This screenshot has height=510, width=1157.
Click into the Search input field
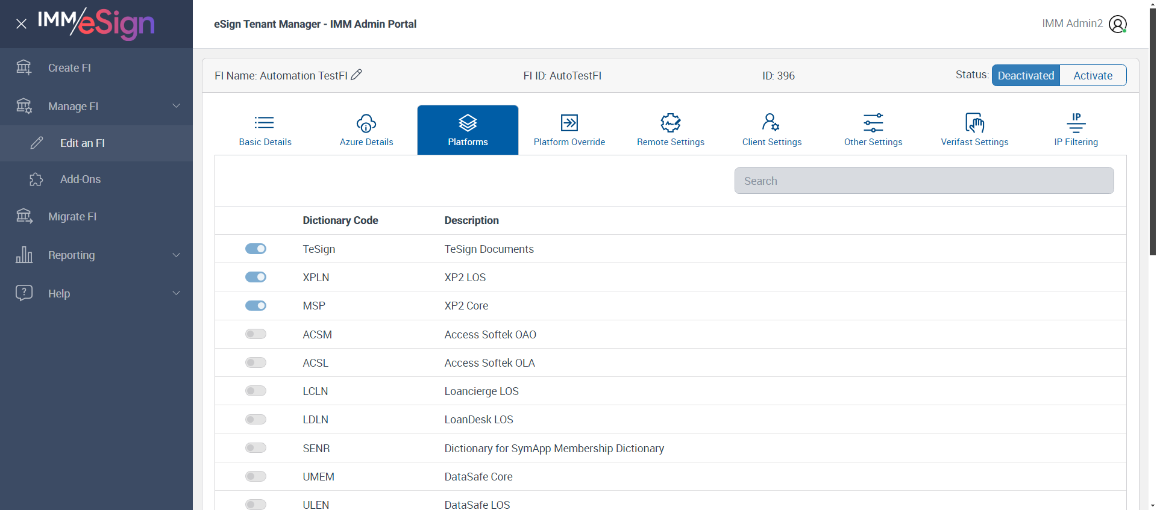pyautogui.click(x=923, y=181)
